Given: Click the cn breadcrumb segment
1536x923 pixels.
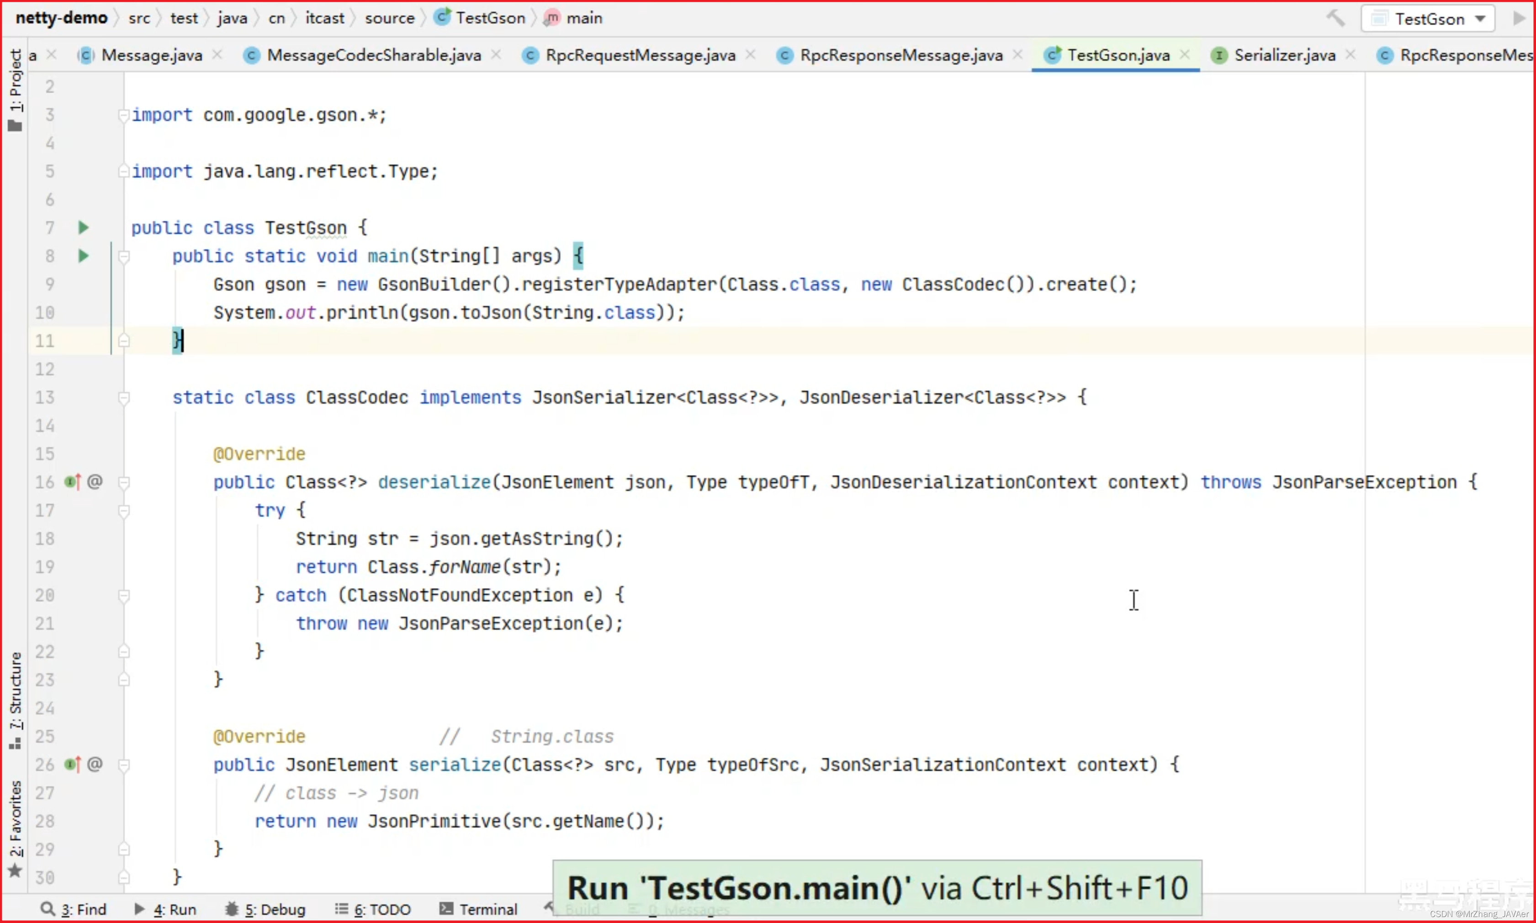Looking at the screenshot, I should (x=276, y=18).
